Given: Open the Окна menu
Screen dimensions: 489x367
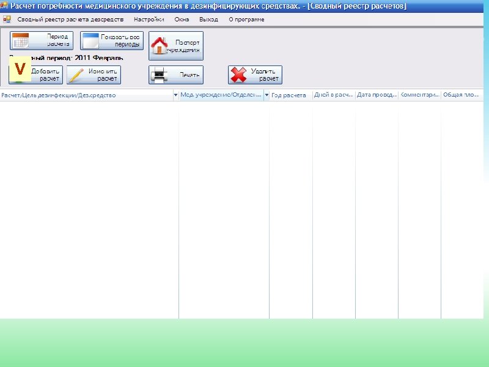Looking at the screenshot, I should (x=182, y=20).
